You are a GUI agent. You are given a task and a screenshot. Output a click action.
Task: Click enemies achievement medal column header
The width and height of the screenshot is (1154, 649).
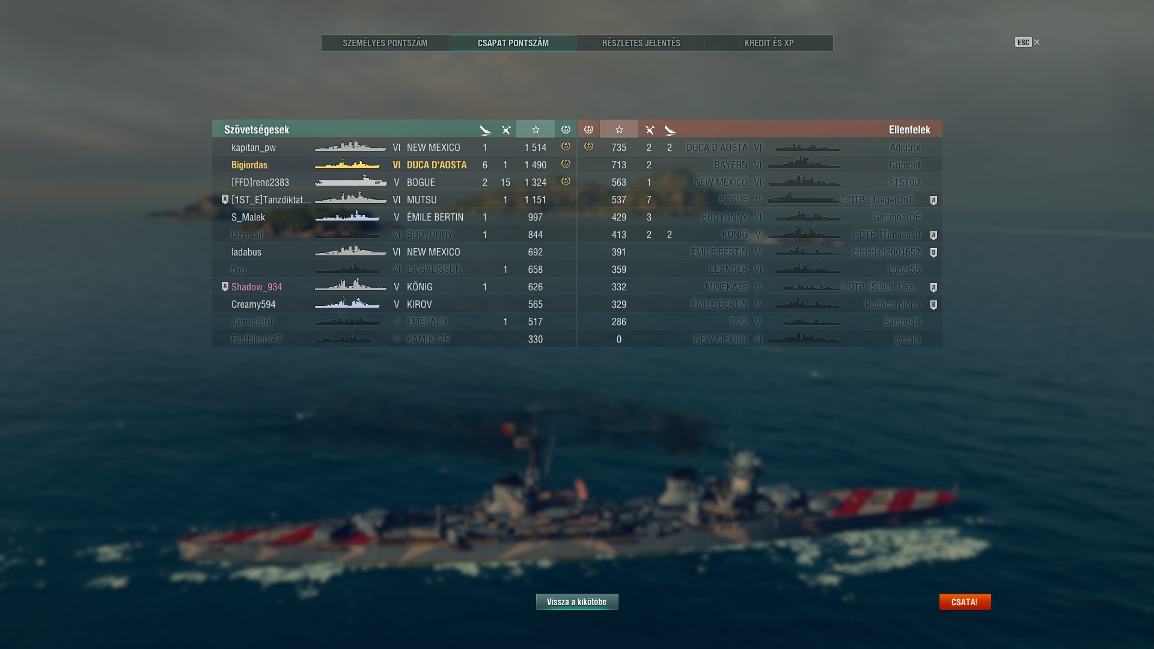click(x=588, y=130)
